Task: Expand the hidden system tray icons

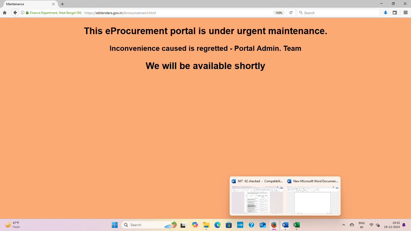Action: [x=343, y=225]
